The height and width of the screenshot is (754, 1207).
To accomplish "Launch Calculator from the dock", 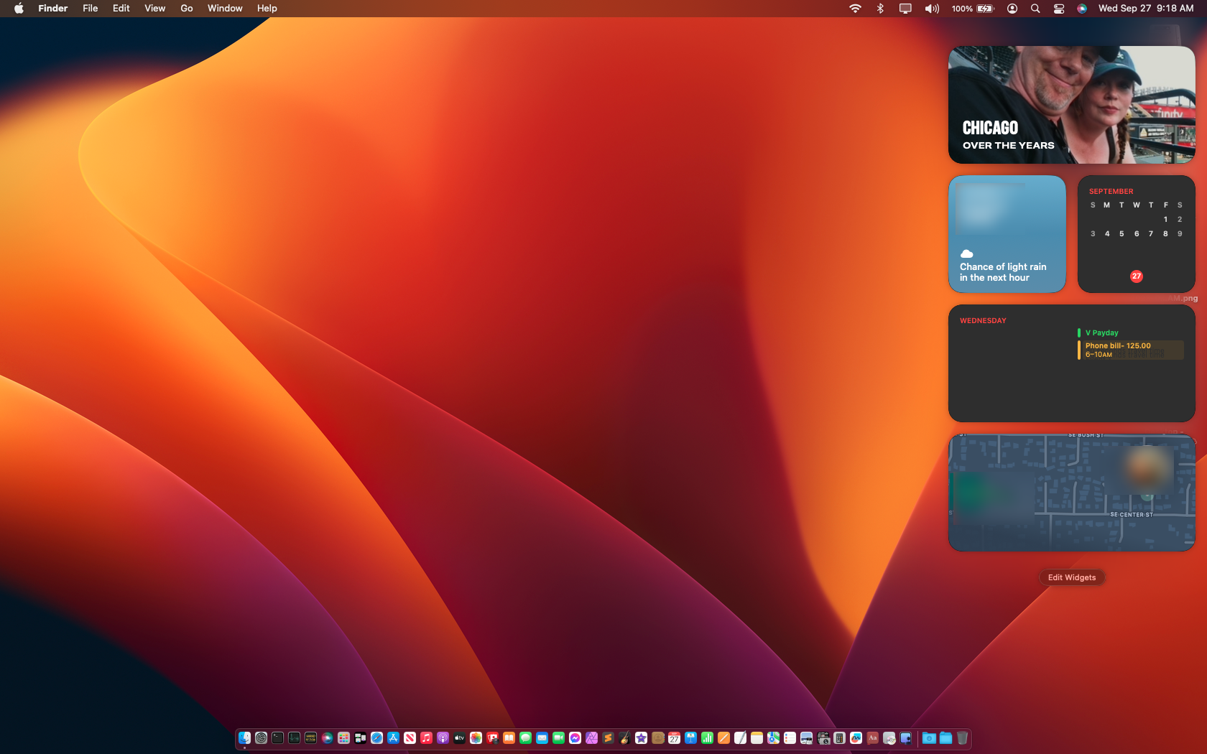I will [839, 737].
